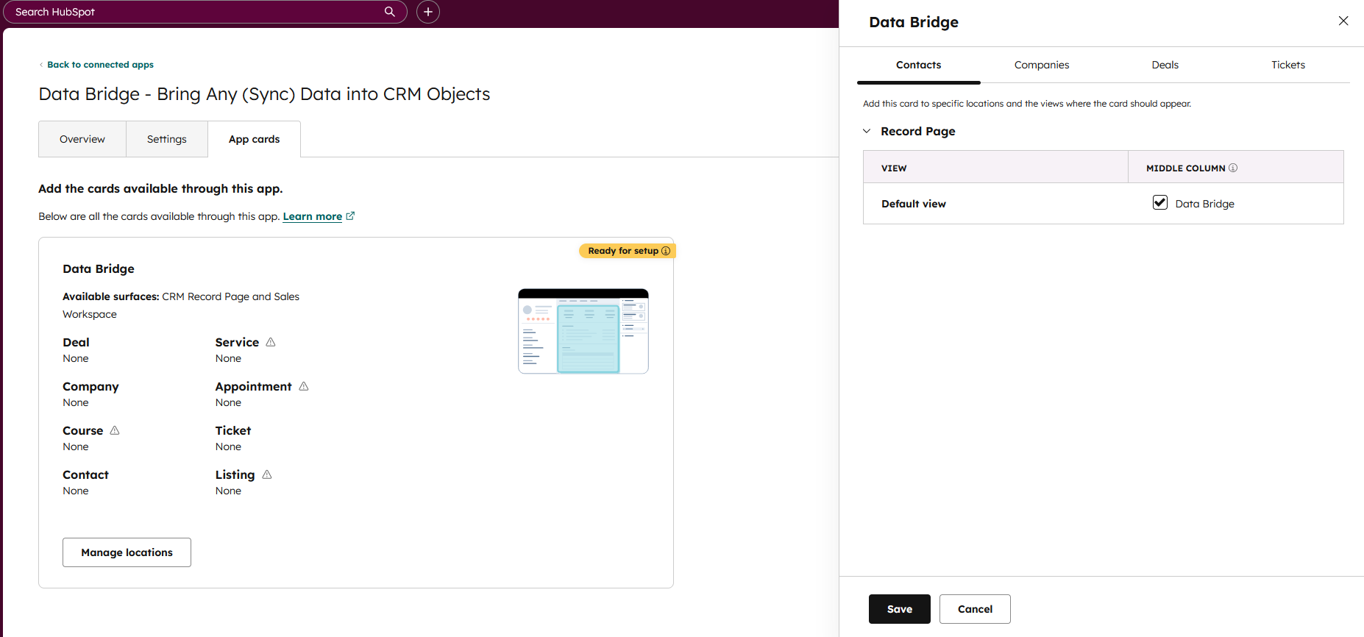Click the info icon on Ready for setup badge
1364x637 pixels.
[x=666, y=251]
